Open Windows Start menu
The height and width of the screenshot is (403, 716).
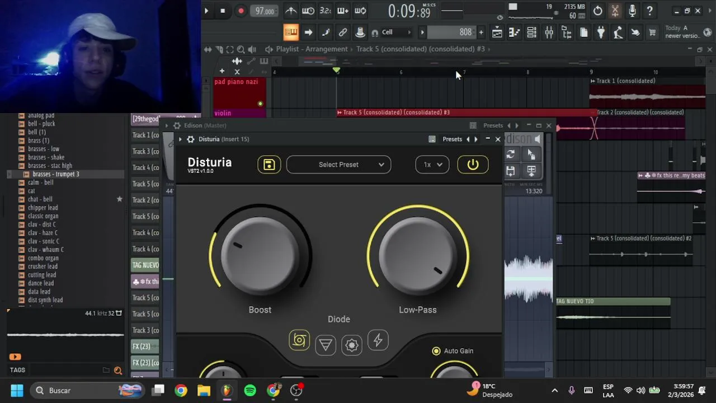[17, 390]
